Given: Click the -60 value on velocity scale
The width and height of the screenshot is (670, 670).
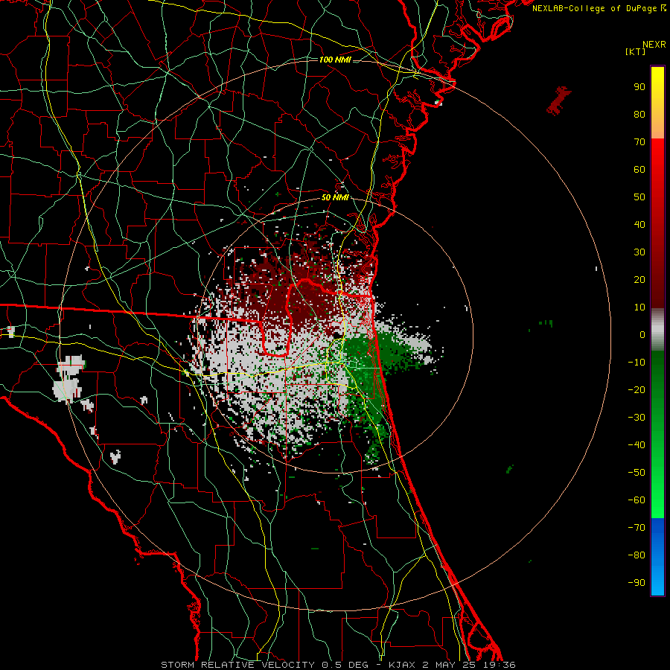Looking at the screenshot, I should tap(636, 500).
